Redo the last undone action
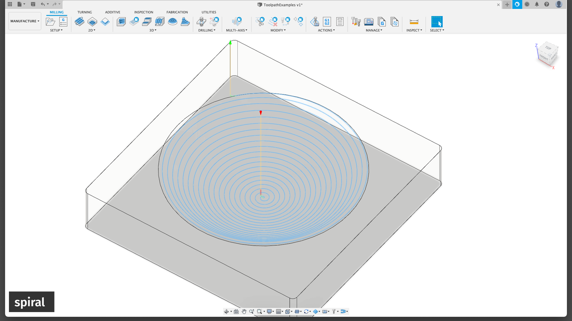This screenshot has height=321, width=572. (x=54, y=4)
